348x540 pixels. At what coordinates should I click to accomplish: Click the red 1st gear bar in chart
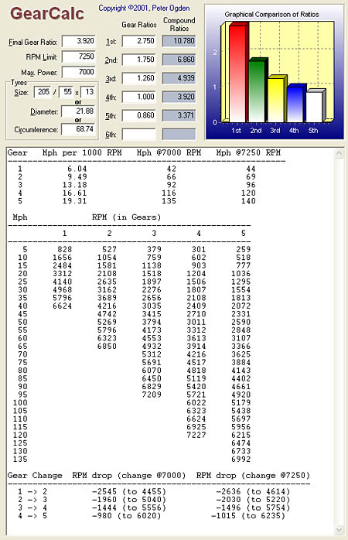(x=238, y=73)
